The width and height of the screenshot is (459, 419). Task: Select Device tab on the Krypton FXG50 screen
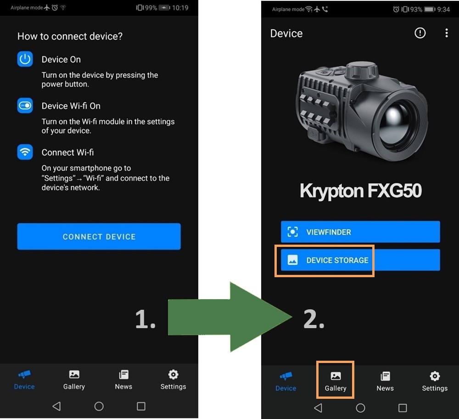click(285, 381)
